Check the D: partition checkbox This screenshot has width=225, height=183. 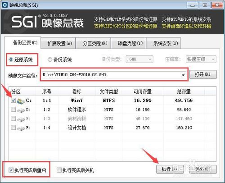13,110
